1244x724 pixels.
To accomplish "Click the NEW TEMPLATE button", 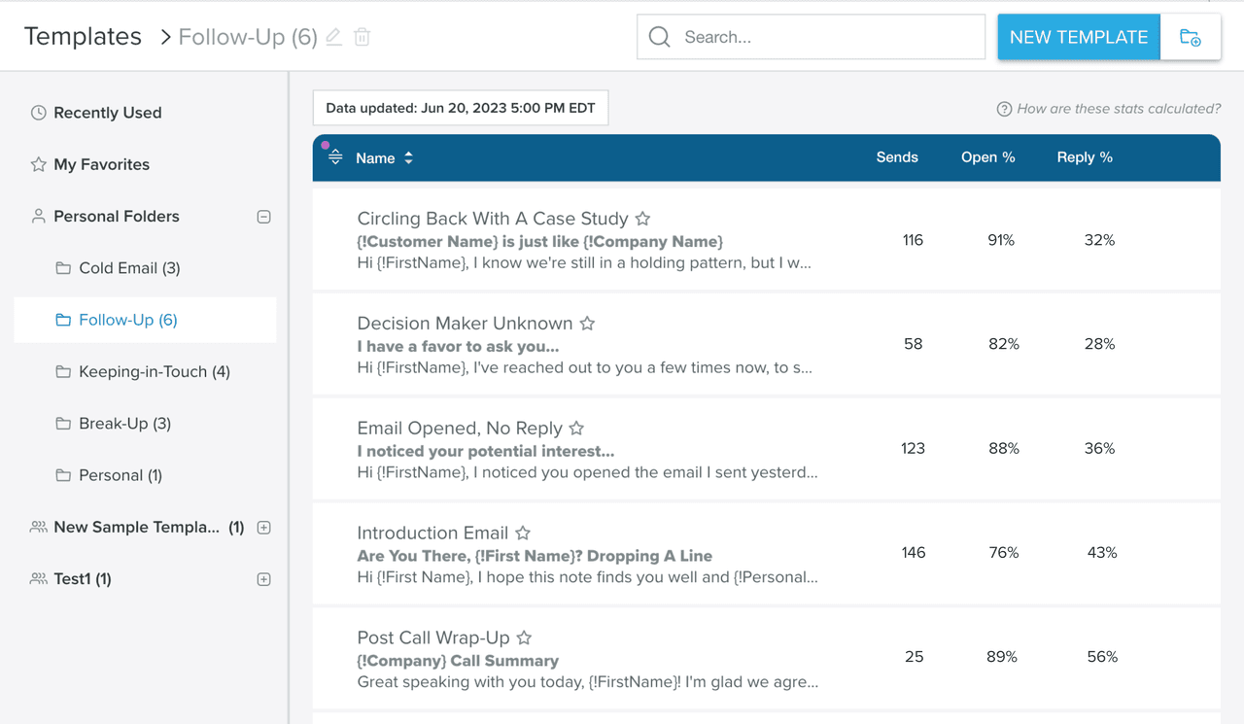I will (1079, 36).
